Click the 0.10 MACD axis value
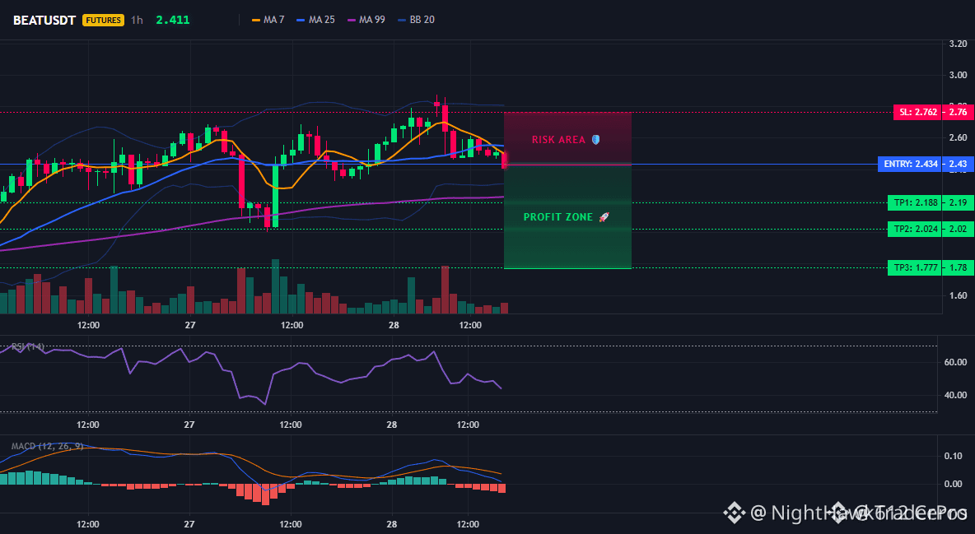Viewport: 975px width, 534px height. [954, 457]
